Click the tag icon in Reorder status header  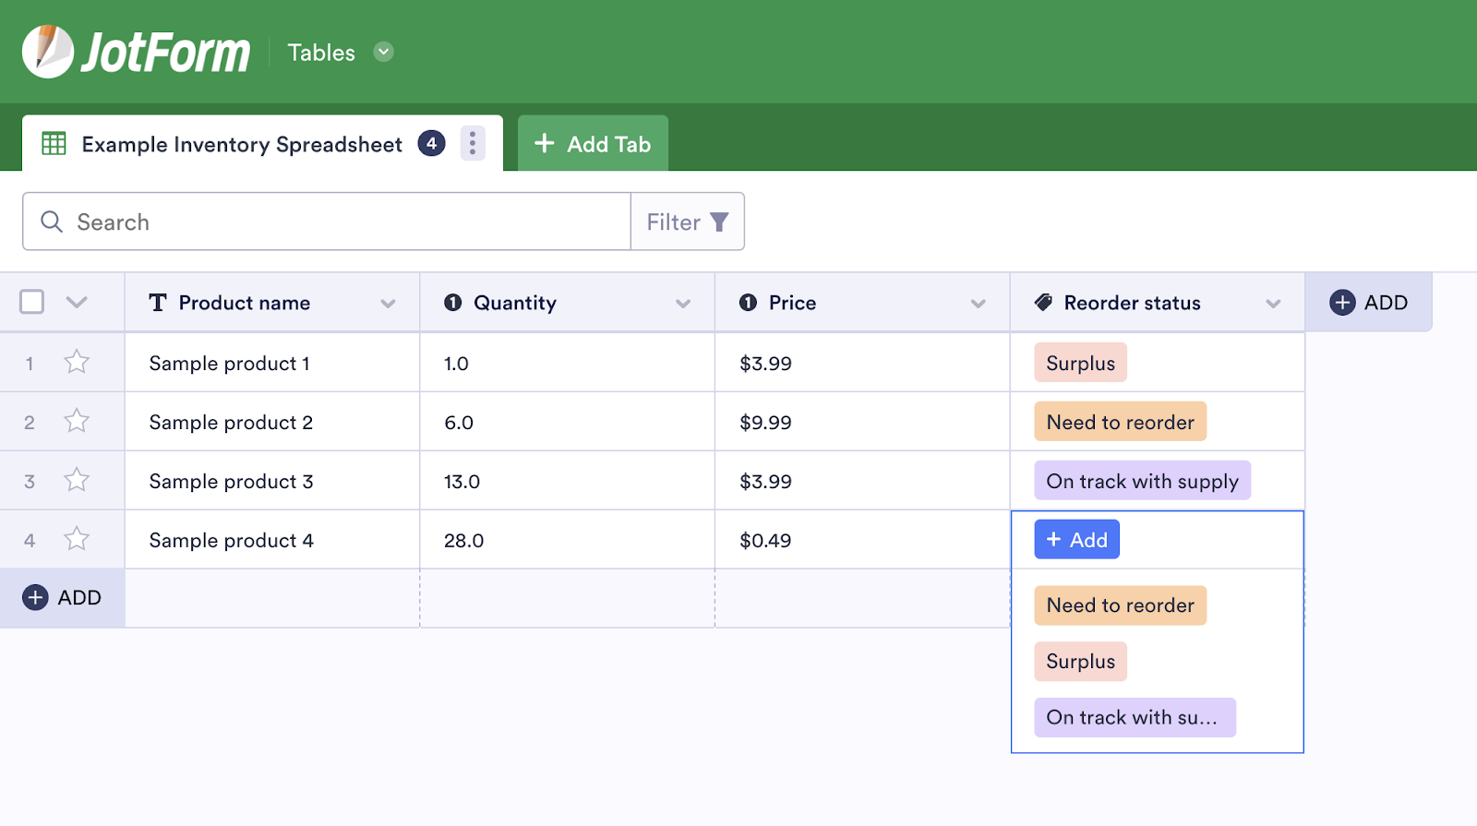(x=1043, y=303)
